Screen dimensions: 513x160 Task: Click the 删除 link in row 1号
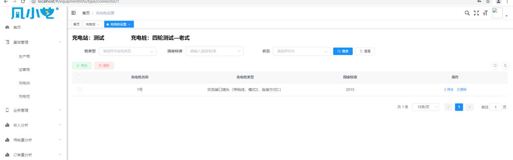pyautogui.click(x=462, y=89)
